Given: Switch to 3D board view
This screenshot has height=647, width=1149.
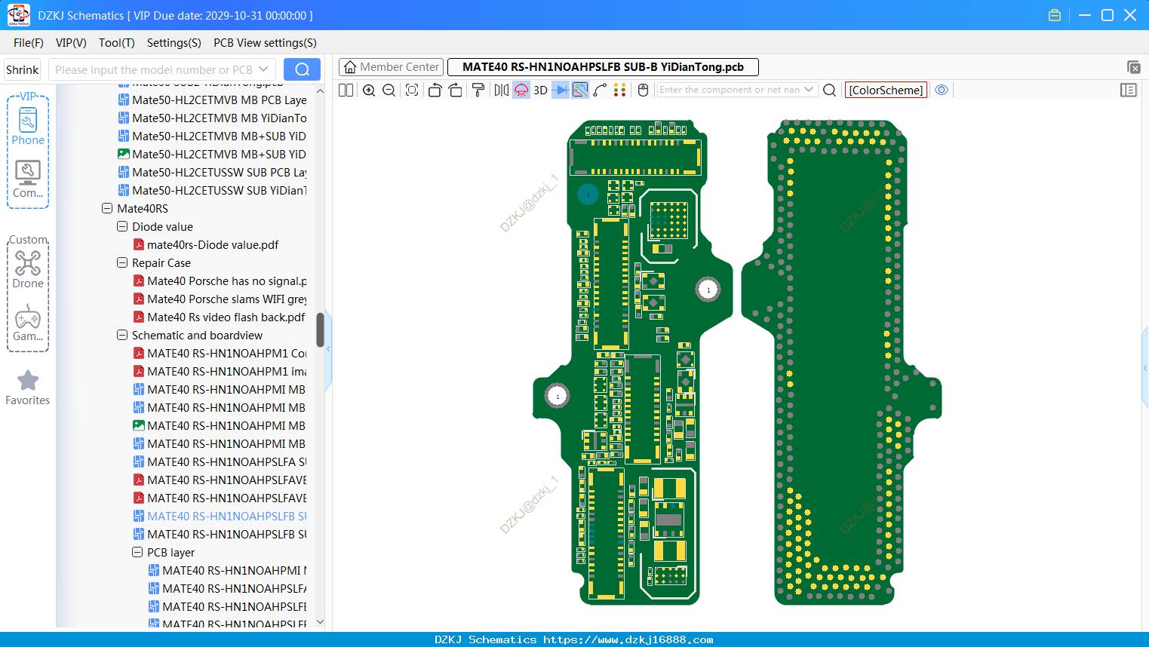Looking at the screenshot, I should click(540, 90).
